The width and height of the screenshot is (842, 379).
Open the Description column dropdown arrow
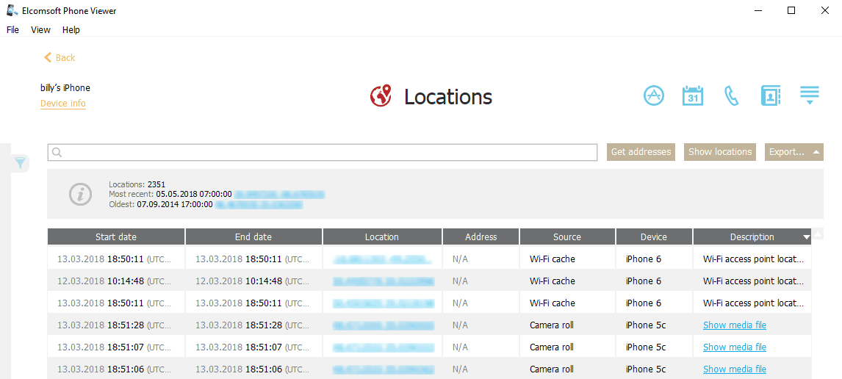806,237
